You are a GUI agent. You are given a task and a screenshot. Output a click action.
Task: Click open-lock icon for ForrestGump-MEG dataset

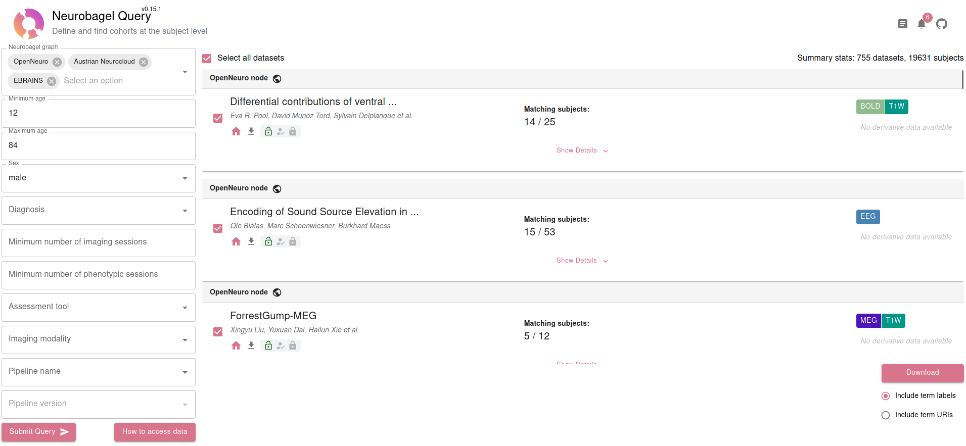[268, 345]
